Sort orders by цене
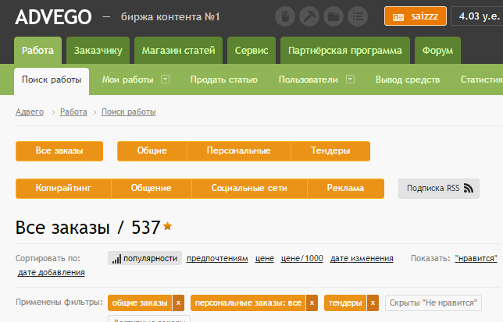The image size is (503, 322). (x=265, y=258)
